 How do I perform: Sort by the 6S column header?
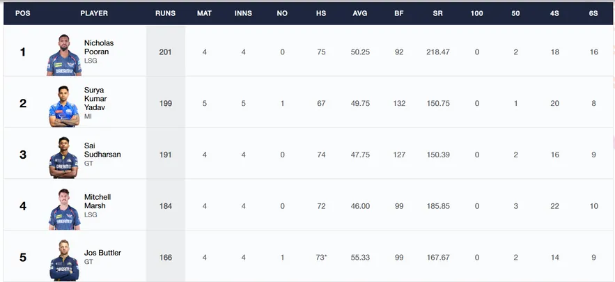point(593,13)
